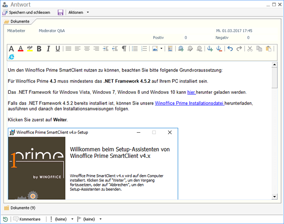The height and width of the screenshot is (224, 284).
Task: Remove the anchor bookmark
Action: pos(219,49)
